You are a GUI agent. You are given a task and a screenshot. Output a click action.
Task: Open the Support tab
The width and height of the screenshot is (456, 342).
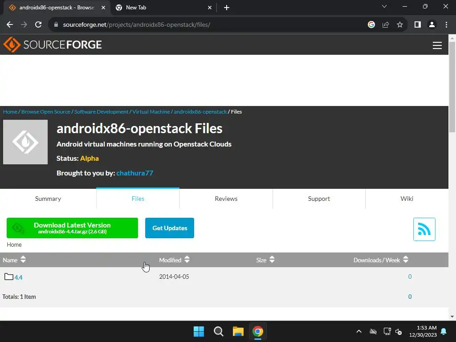click(319, 199)
